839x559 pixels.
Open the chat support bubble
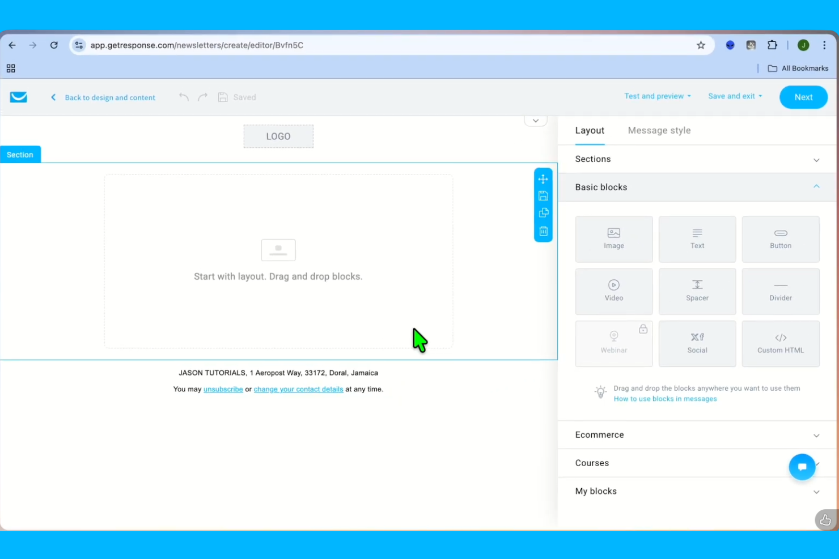click(x=802, y=467)
